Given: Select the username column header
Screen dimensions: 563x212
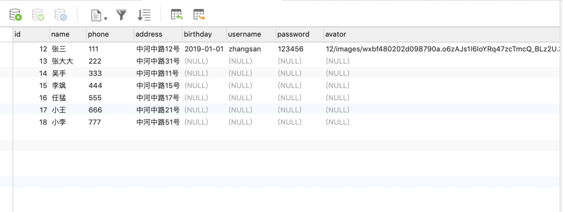Looking at the screenshot, I should click(x=251, y=34).
